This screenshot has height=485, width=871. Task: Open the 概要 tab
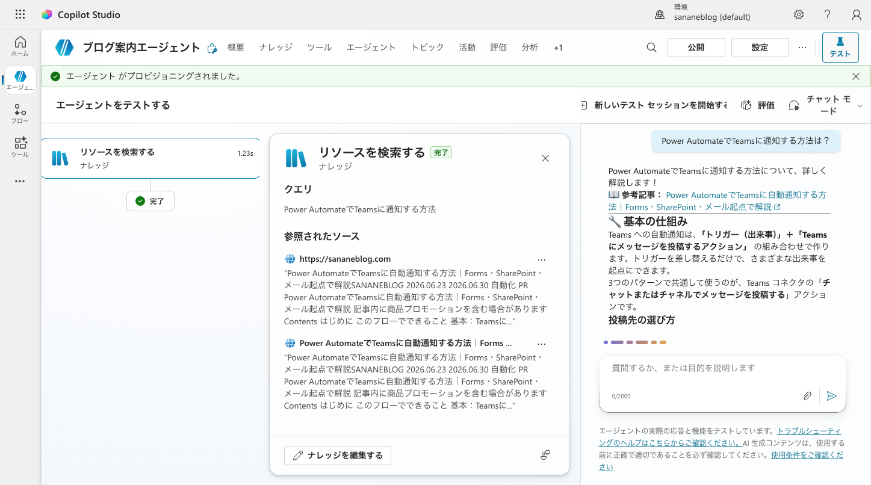point(236,48)
